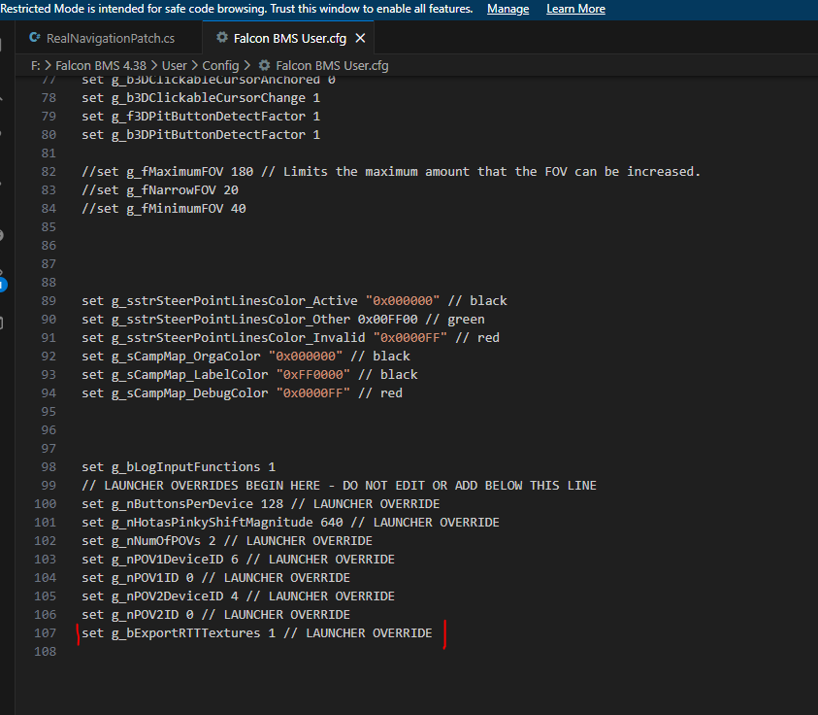This screenshot has height=715, width=818.
Task: Click g_b3DClickableCursorChange on line 78
Action: pos(209,98)
